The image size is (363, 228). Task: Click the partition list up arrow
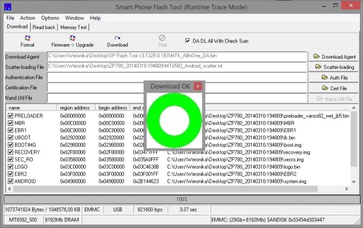coord(353,108)
